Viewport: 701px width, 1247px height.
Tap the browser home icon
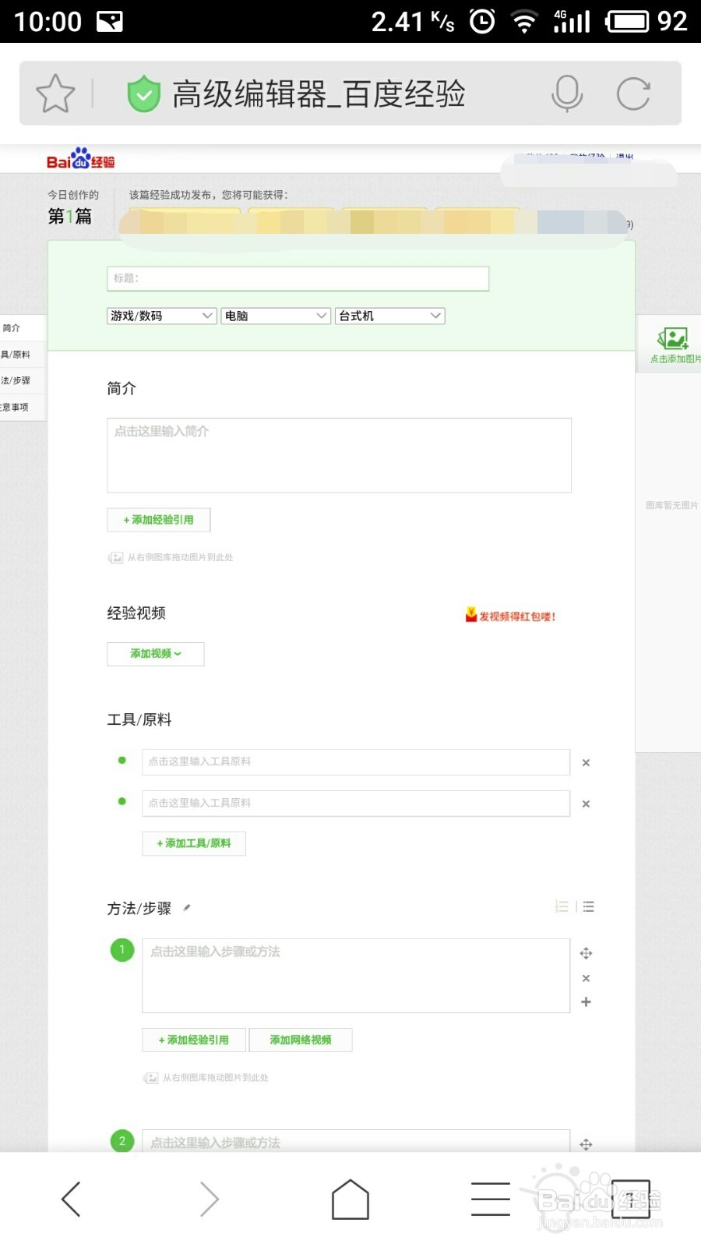click(350, 1199)
